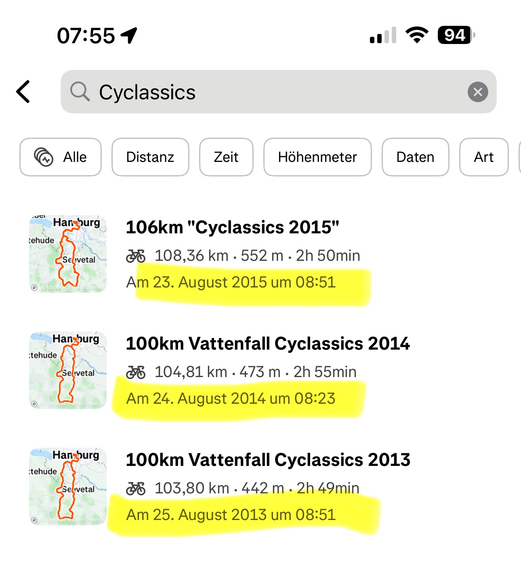The height and width of the screenshot is (562, 521).
Task: Tap the Daten filter chip
Action: pyautogui.click(x=415, y=157)
